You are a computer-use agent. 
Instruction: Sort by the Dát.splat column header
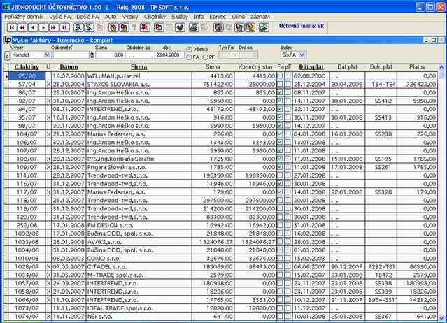click(x=311, y=67)
